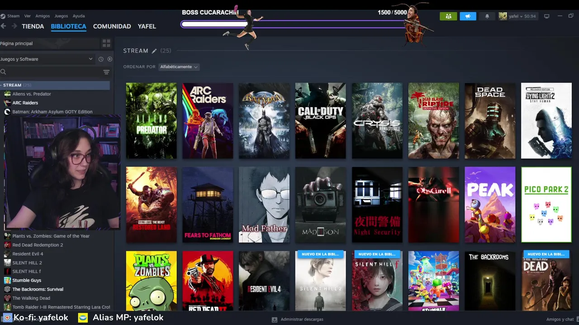Open the Ayuda menu
The width and height of the screenshot is (579, 325).
point(79,16)
